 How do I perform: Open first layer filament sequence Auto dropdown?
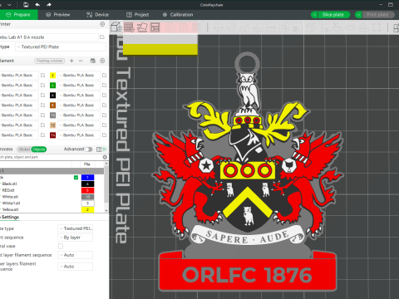pos(75,255)
